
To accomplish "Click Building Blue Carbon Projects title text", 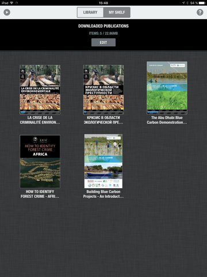I will tap(103, 194).
